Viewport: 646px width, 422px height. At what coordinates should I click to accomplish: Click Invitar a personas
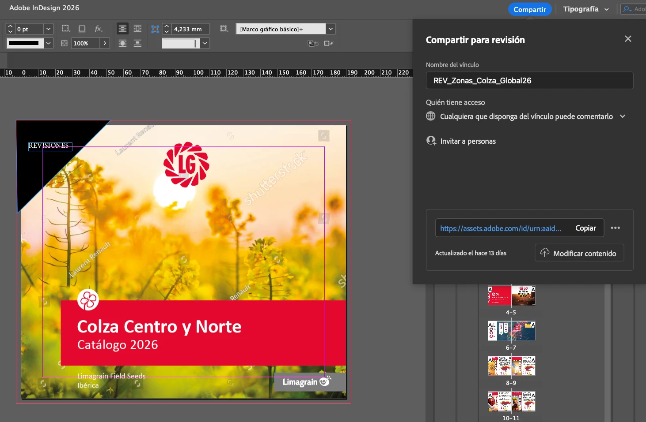coord(468,141)
